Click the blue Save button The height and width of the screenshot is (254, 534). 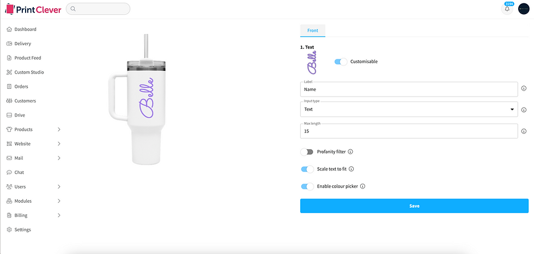click(x=414, y=206)
